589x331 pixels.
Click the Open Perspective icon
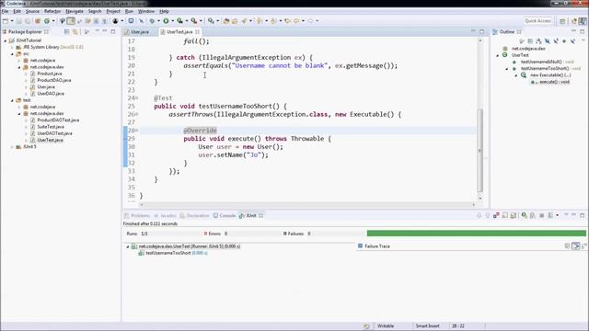coord(562,21)
